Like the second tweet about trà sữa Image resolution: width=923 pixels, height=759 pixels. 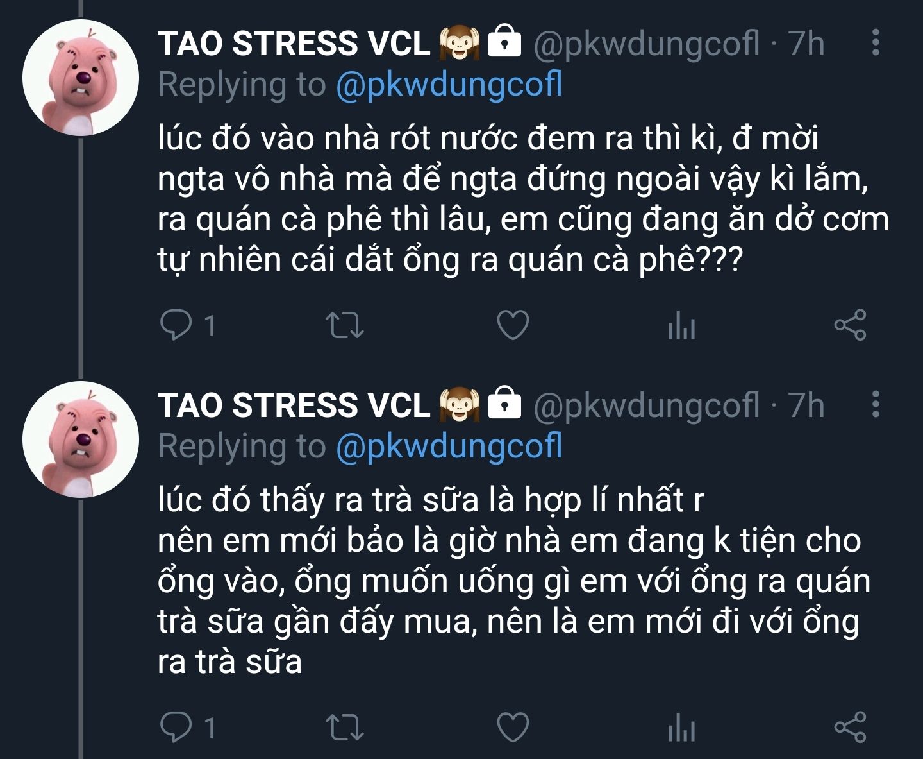click(513, 727)
